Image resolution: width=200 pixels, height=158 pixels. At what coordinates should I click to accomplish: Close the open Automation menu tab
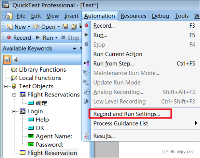[99, 16]
